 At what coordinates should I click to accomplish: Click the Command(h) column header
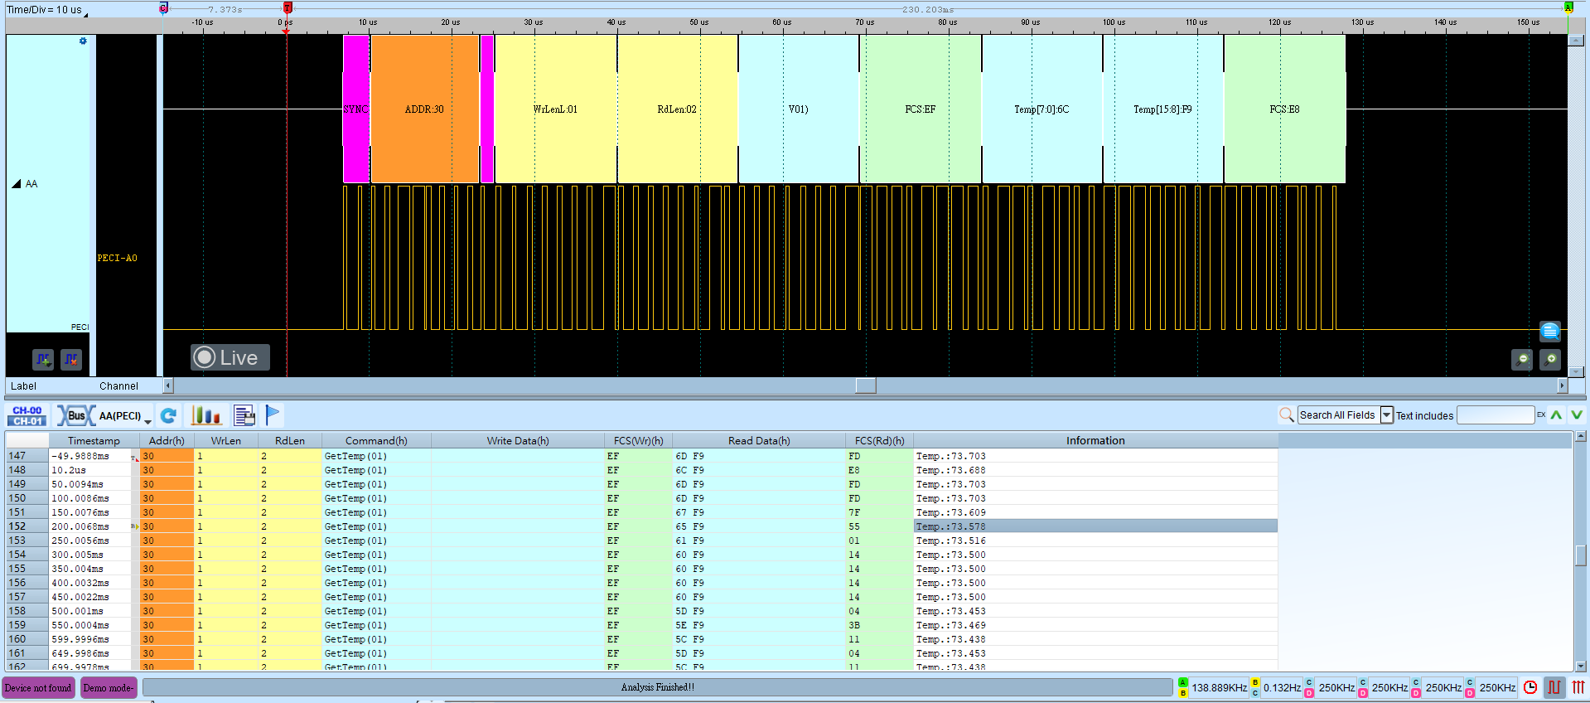[376, 440]
